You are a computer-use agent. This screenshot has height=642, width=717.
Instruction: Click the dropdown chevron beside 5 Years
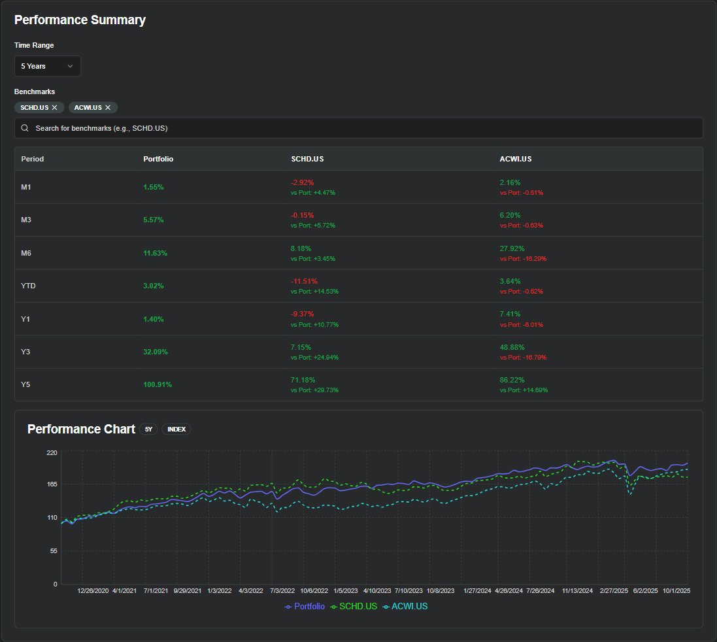[70, 66]
